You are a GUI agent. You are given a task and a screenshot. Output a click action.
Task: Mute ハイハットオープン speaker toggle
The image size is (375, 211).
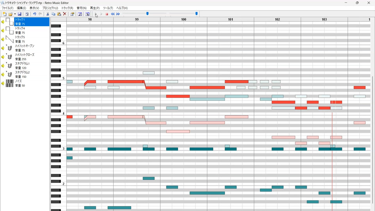coord(3,48)
